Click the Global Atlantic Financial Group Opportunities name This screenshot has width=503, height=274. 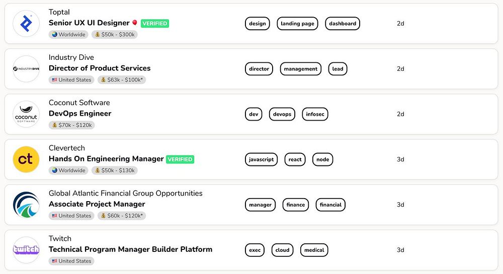[x=125, y=193]
